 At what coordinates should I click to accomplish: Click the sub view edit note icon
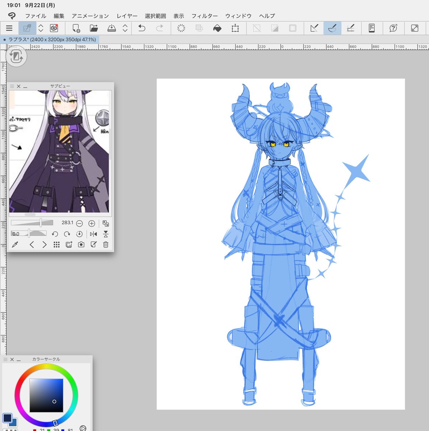pyautogui.click(x=94, y=245)
